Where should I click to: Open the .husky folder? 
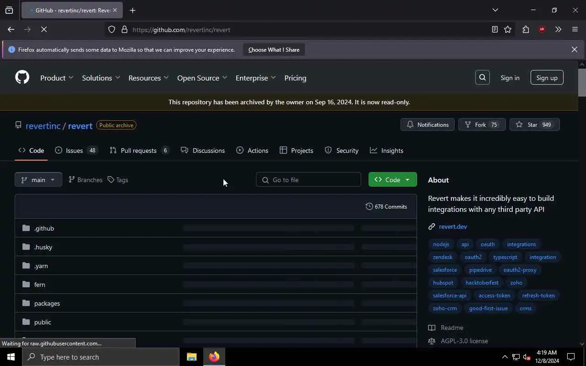(43, 247)
